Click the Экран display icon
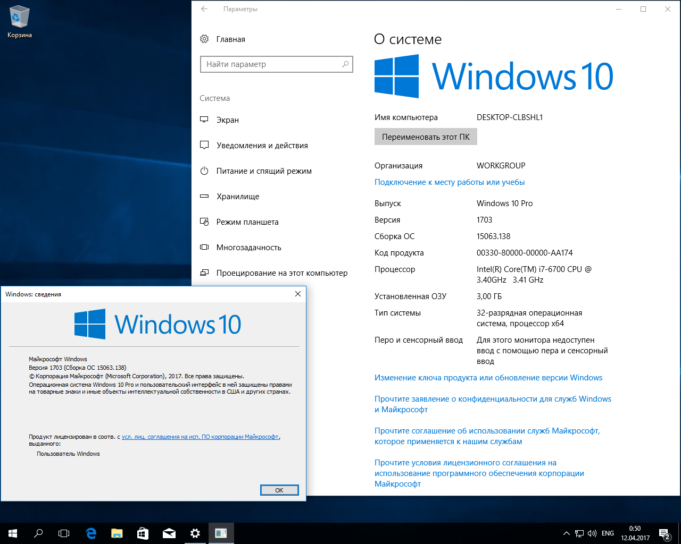Screen dimensions: 681x544 point(204,120)
